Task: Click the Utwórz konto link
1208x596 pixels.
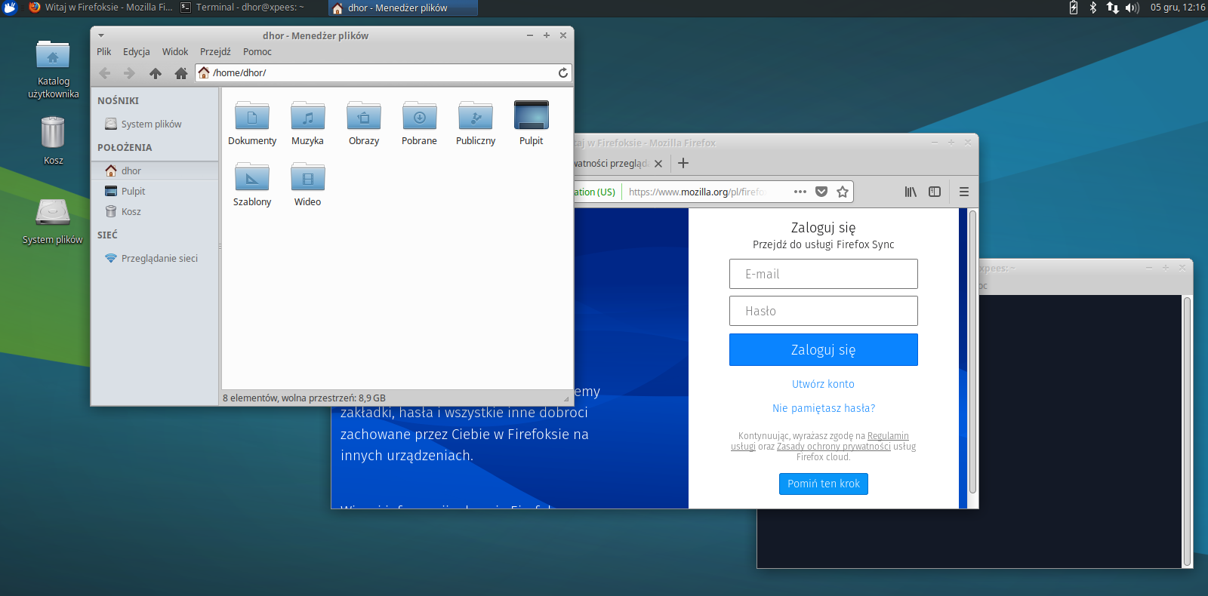Action: tap(823, 384)
